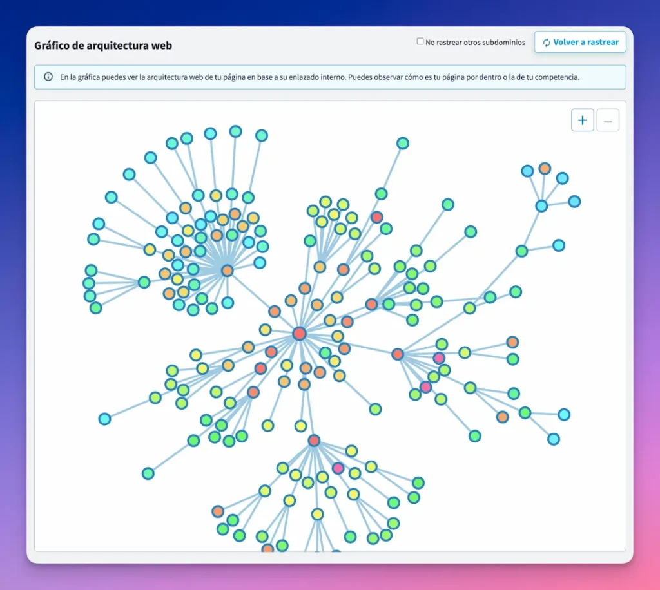Image resolution: width=660 pixels, height=590 pixels.
Task: Select the orange leaf node at the bottom left fan
Action: tap(217, 511)
